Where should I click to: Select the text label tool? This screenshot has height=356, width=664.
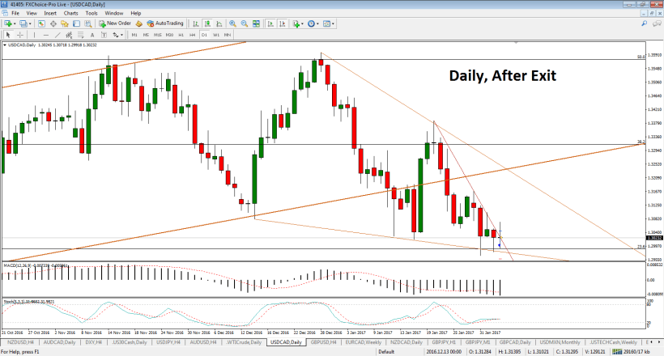click(x=104, y=35)
